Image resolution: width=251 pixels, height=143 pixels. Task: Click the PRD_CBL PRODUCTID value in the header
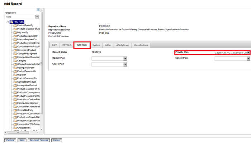104,33
